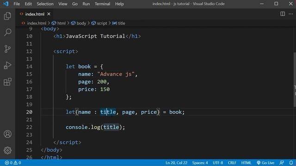The width and height of the screenshot is (296, 166).
Task: Open the Terminal menu
Action: [102, 4]
